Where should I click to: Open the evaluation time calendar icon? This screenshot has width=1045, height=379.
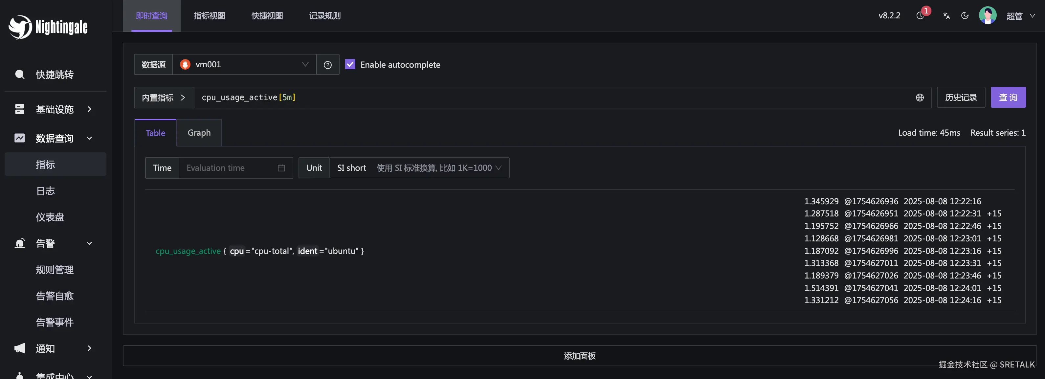click(281, 167)
